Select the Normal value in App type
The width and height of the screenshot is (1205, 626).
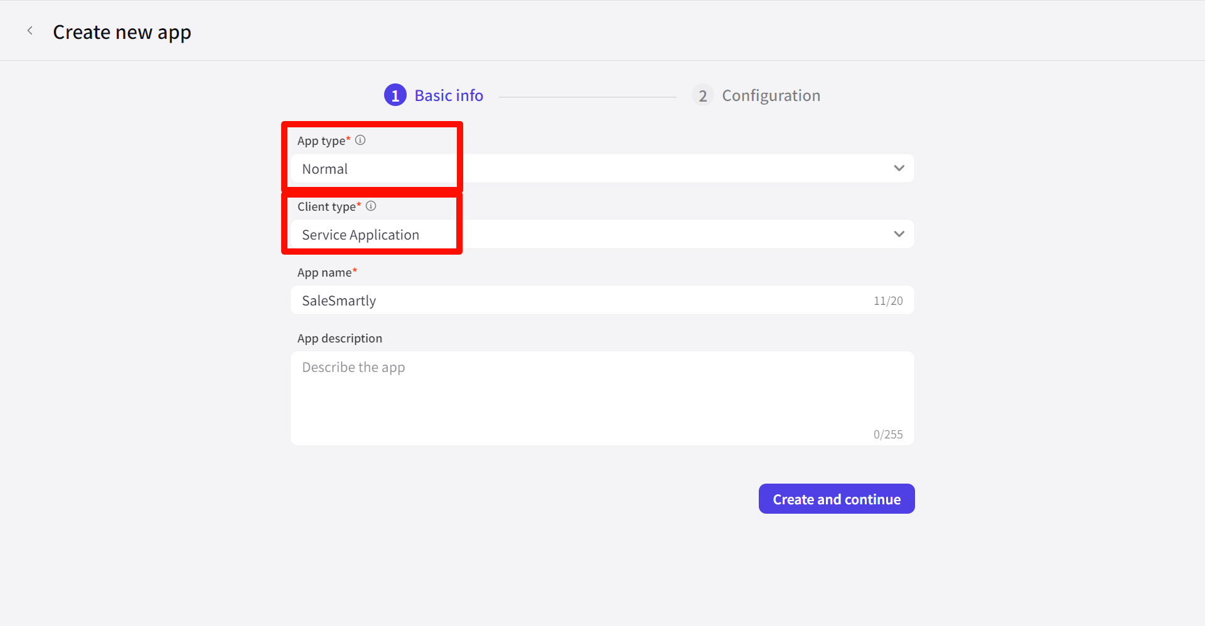click(x=324, y=168)
